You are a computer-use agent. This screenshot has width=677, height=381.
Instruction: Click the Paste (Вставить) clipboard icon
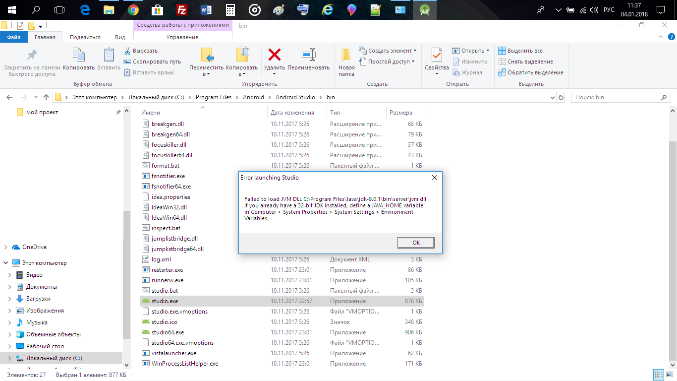pyautogui.click(x=109, y=55)
